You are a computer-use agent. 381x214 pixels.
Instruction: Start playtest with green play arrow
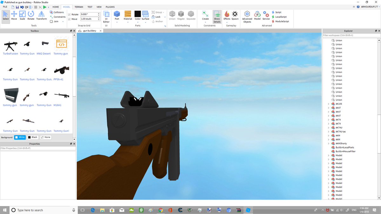tap(45, 7)
